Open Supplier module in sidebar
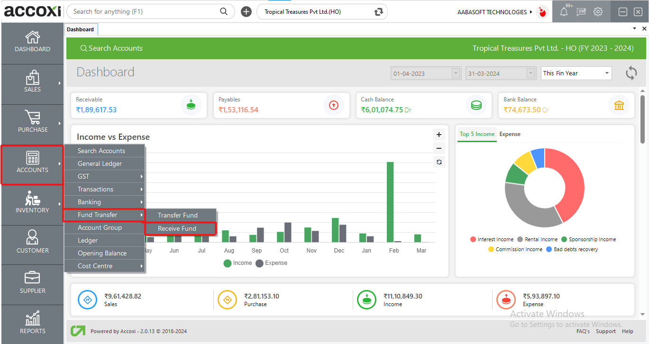The width and height of the screenshot is (649, 344). click(x=32, y=283)
